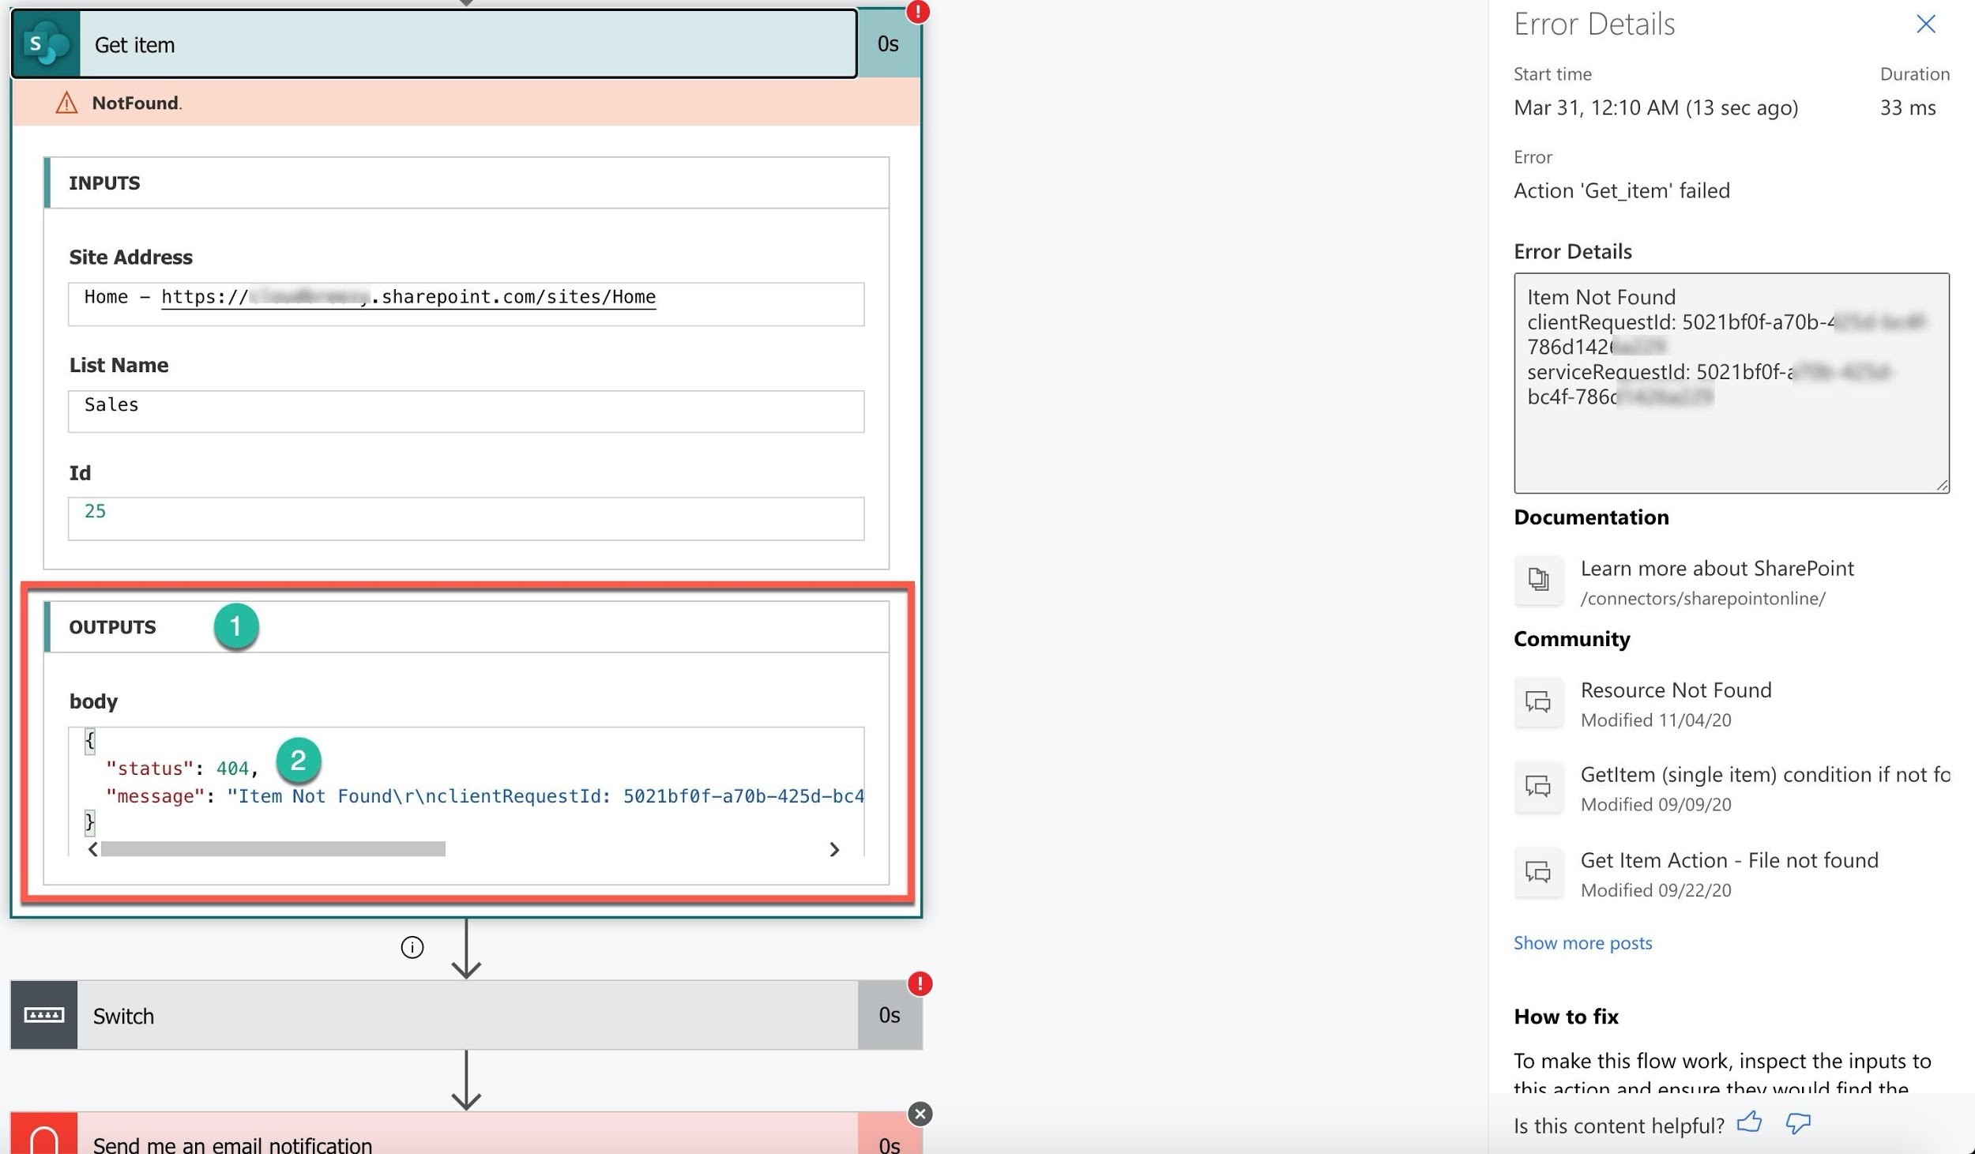1975x1154 pixels.
Task: Click the cancelled badge on email notification
Action: click(x=920, y=1114)
